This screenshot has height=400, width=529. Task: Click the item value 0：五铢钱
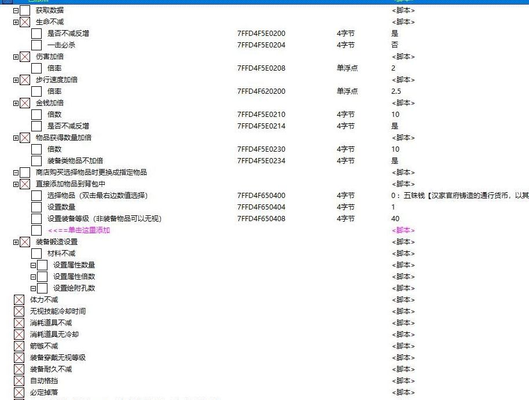(460, 196)
